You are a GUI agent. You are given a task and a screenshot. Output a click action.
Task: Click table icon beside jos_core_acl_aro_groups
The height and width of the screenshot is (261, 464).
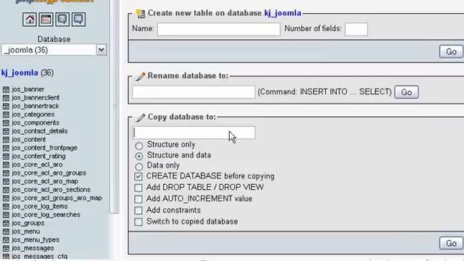point(6,173)
